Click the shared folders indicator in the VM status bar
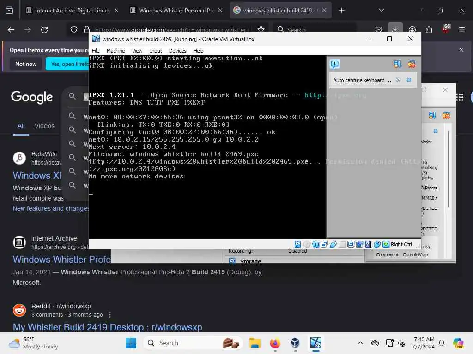The image size is (473, 354). (x=342, y=244)
